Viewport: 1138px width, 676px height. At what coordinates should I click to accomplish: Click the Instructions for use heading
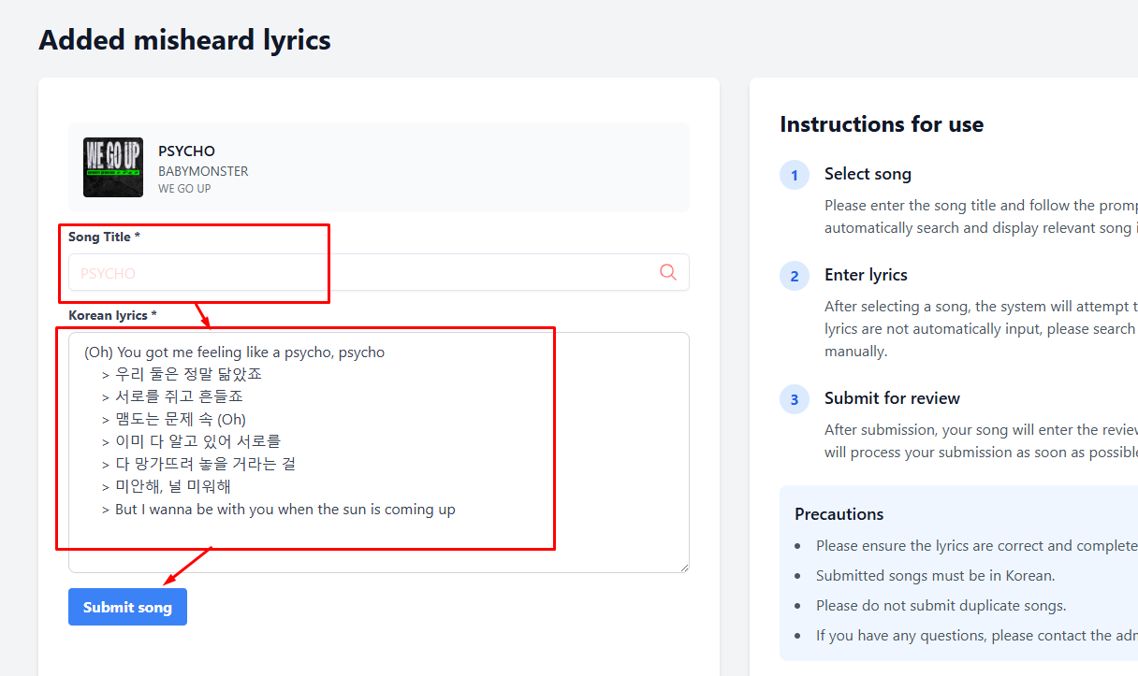tap(881, 123)
